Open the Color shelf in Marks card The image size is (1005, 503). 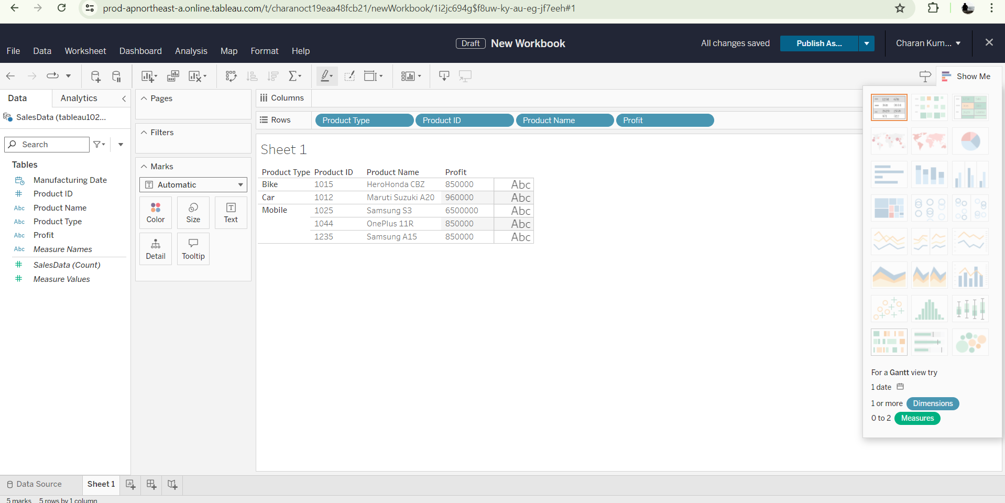pyautogui.click(x=155, y=212)
